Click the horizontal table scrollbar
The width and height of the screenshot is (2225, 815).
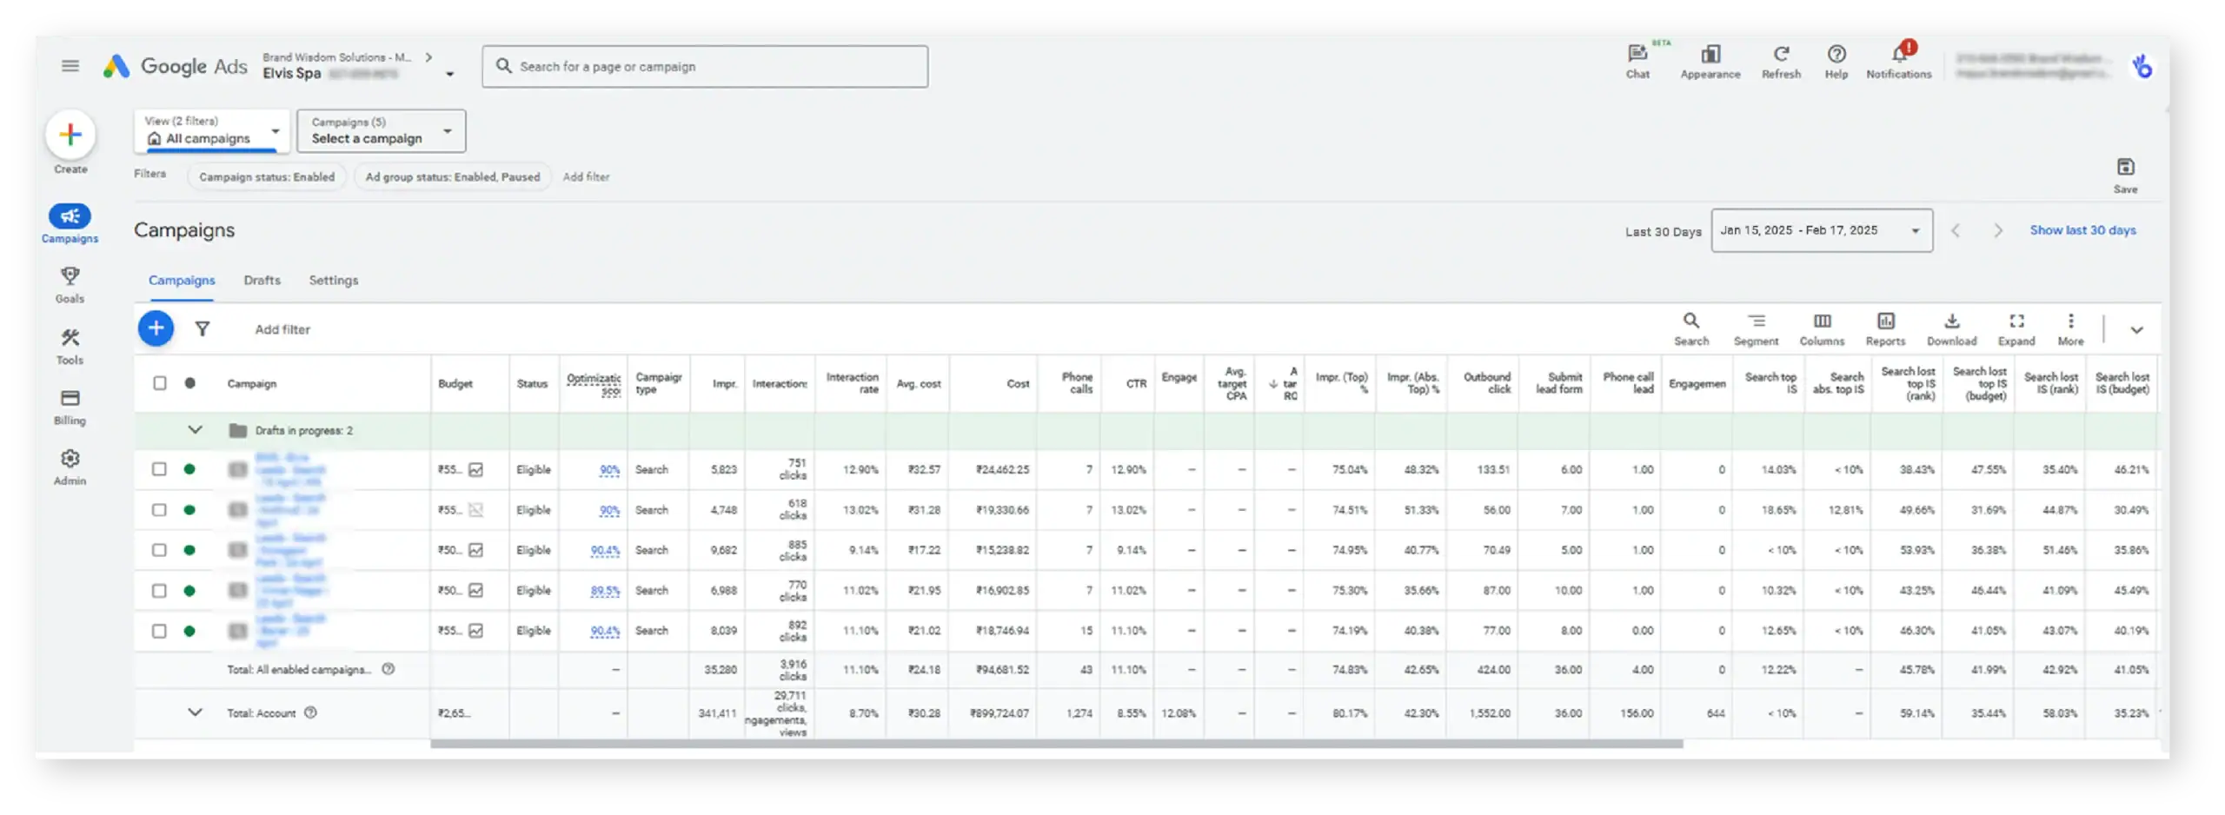coord(1056,745)
